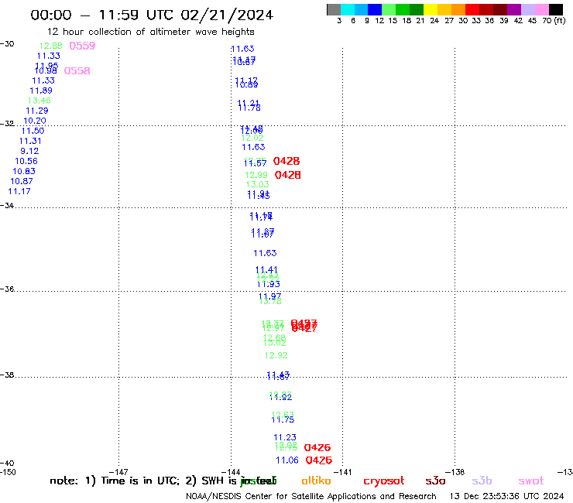Viewport: 573px width, 503px height.
Task: Click the green value '13.78'
Action: point(270,301)
